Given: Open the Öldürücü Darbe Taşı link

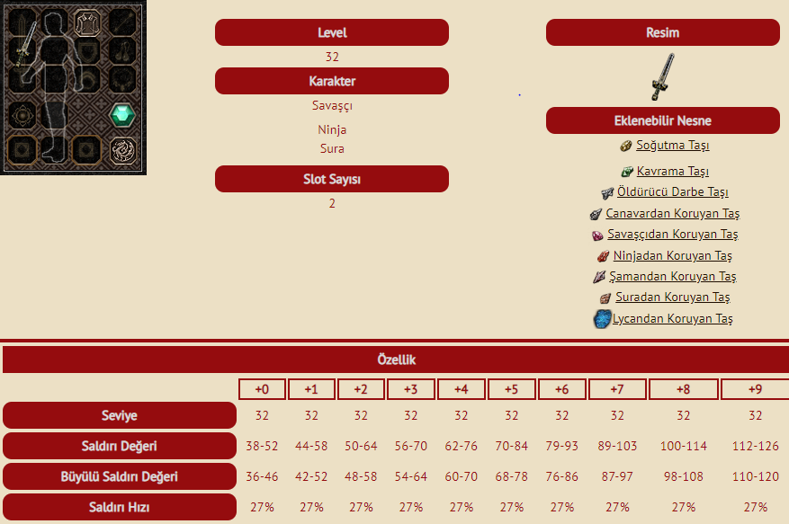Looking at the screenshot, I should [673, 192].
